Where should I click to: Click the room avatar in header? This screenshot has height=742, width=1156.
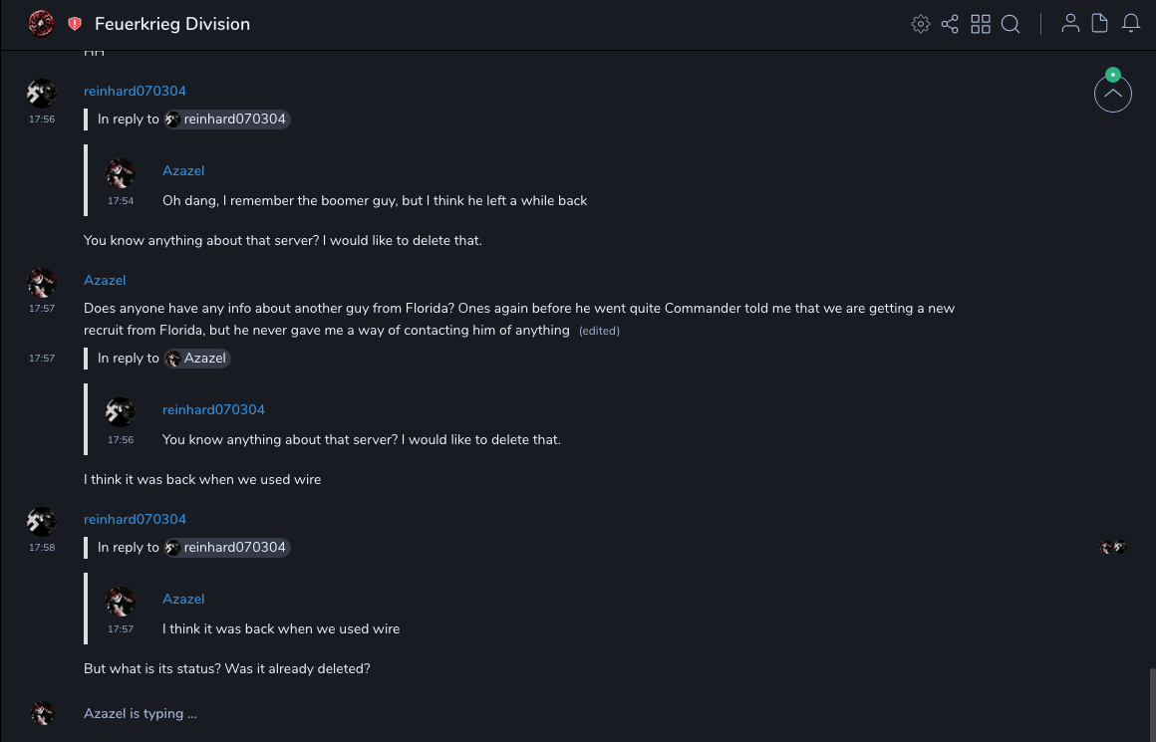coord(41,24)
